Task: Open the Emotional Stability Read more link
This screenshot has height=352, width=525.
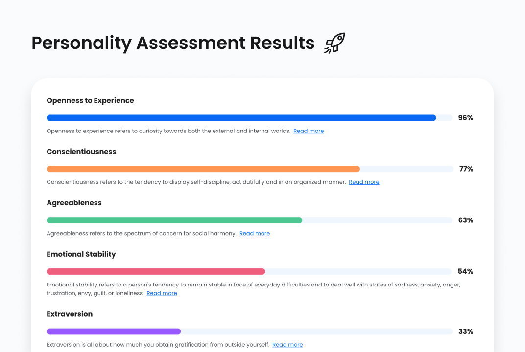Action: pos(162,293)
